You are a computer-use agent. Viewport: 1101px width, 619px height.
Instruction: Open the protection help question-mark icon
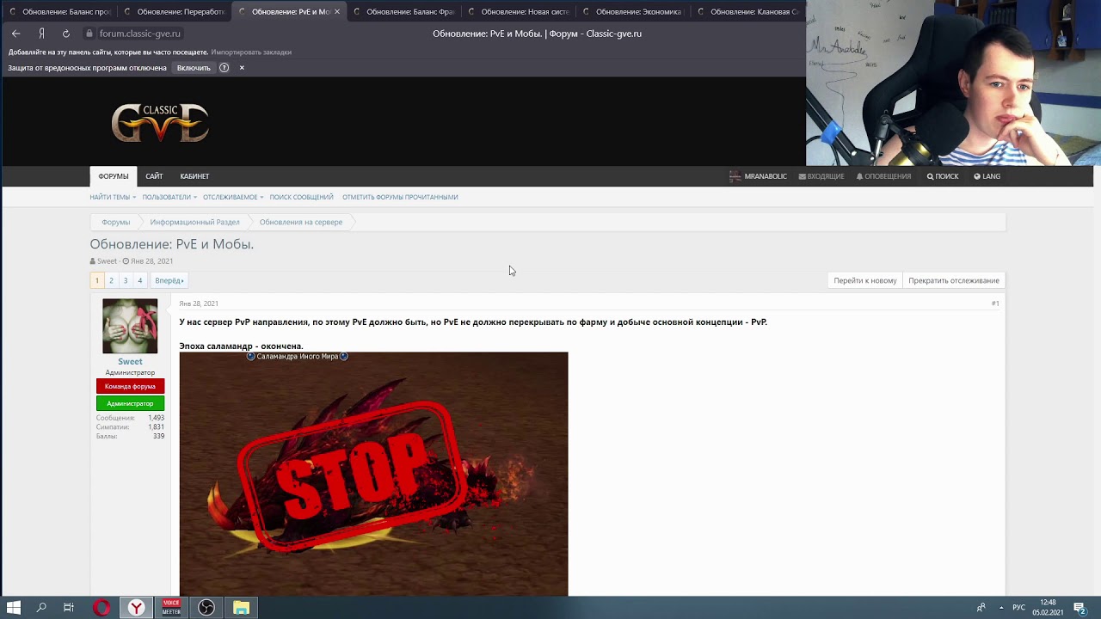pos(225,68)
